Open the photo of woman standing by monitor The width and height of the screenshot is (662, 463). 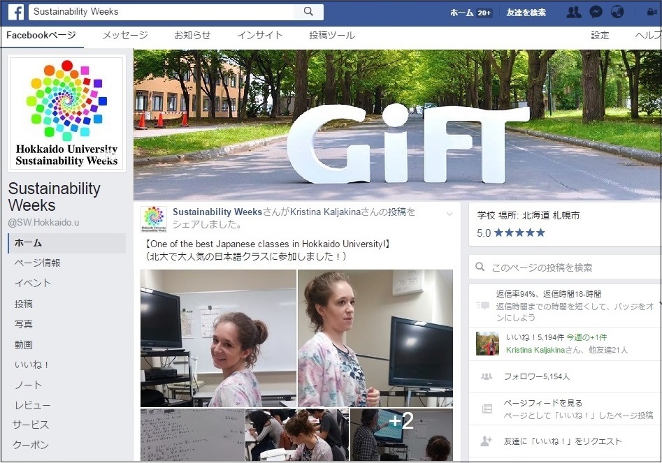click(375, 338)
